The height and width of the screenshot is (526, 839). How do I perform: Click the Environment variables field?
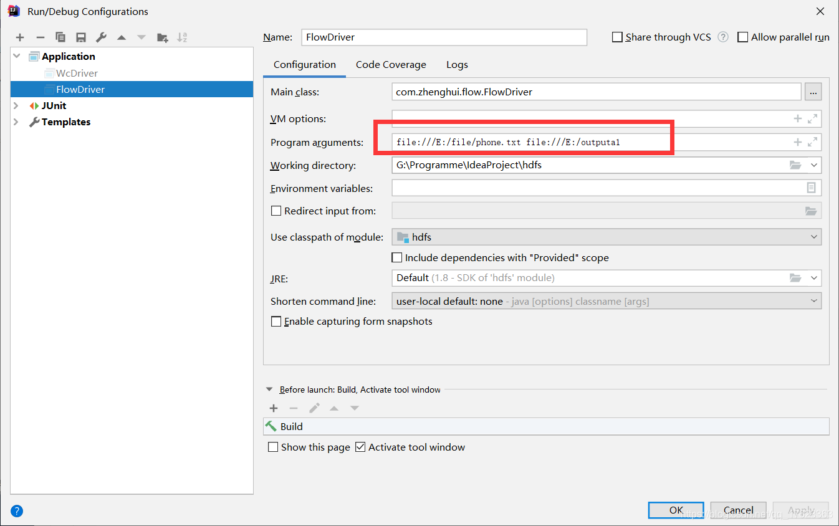[606, 188]
